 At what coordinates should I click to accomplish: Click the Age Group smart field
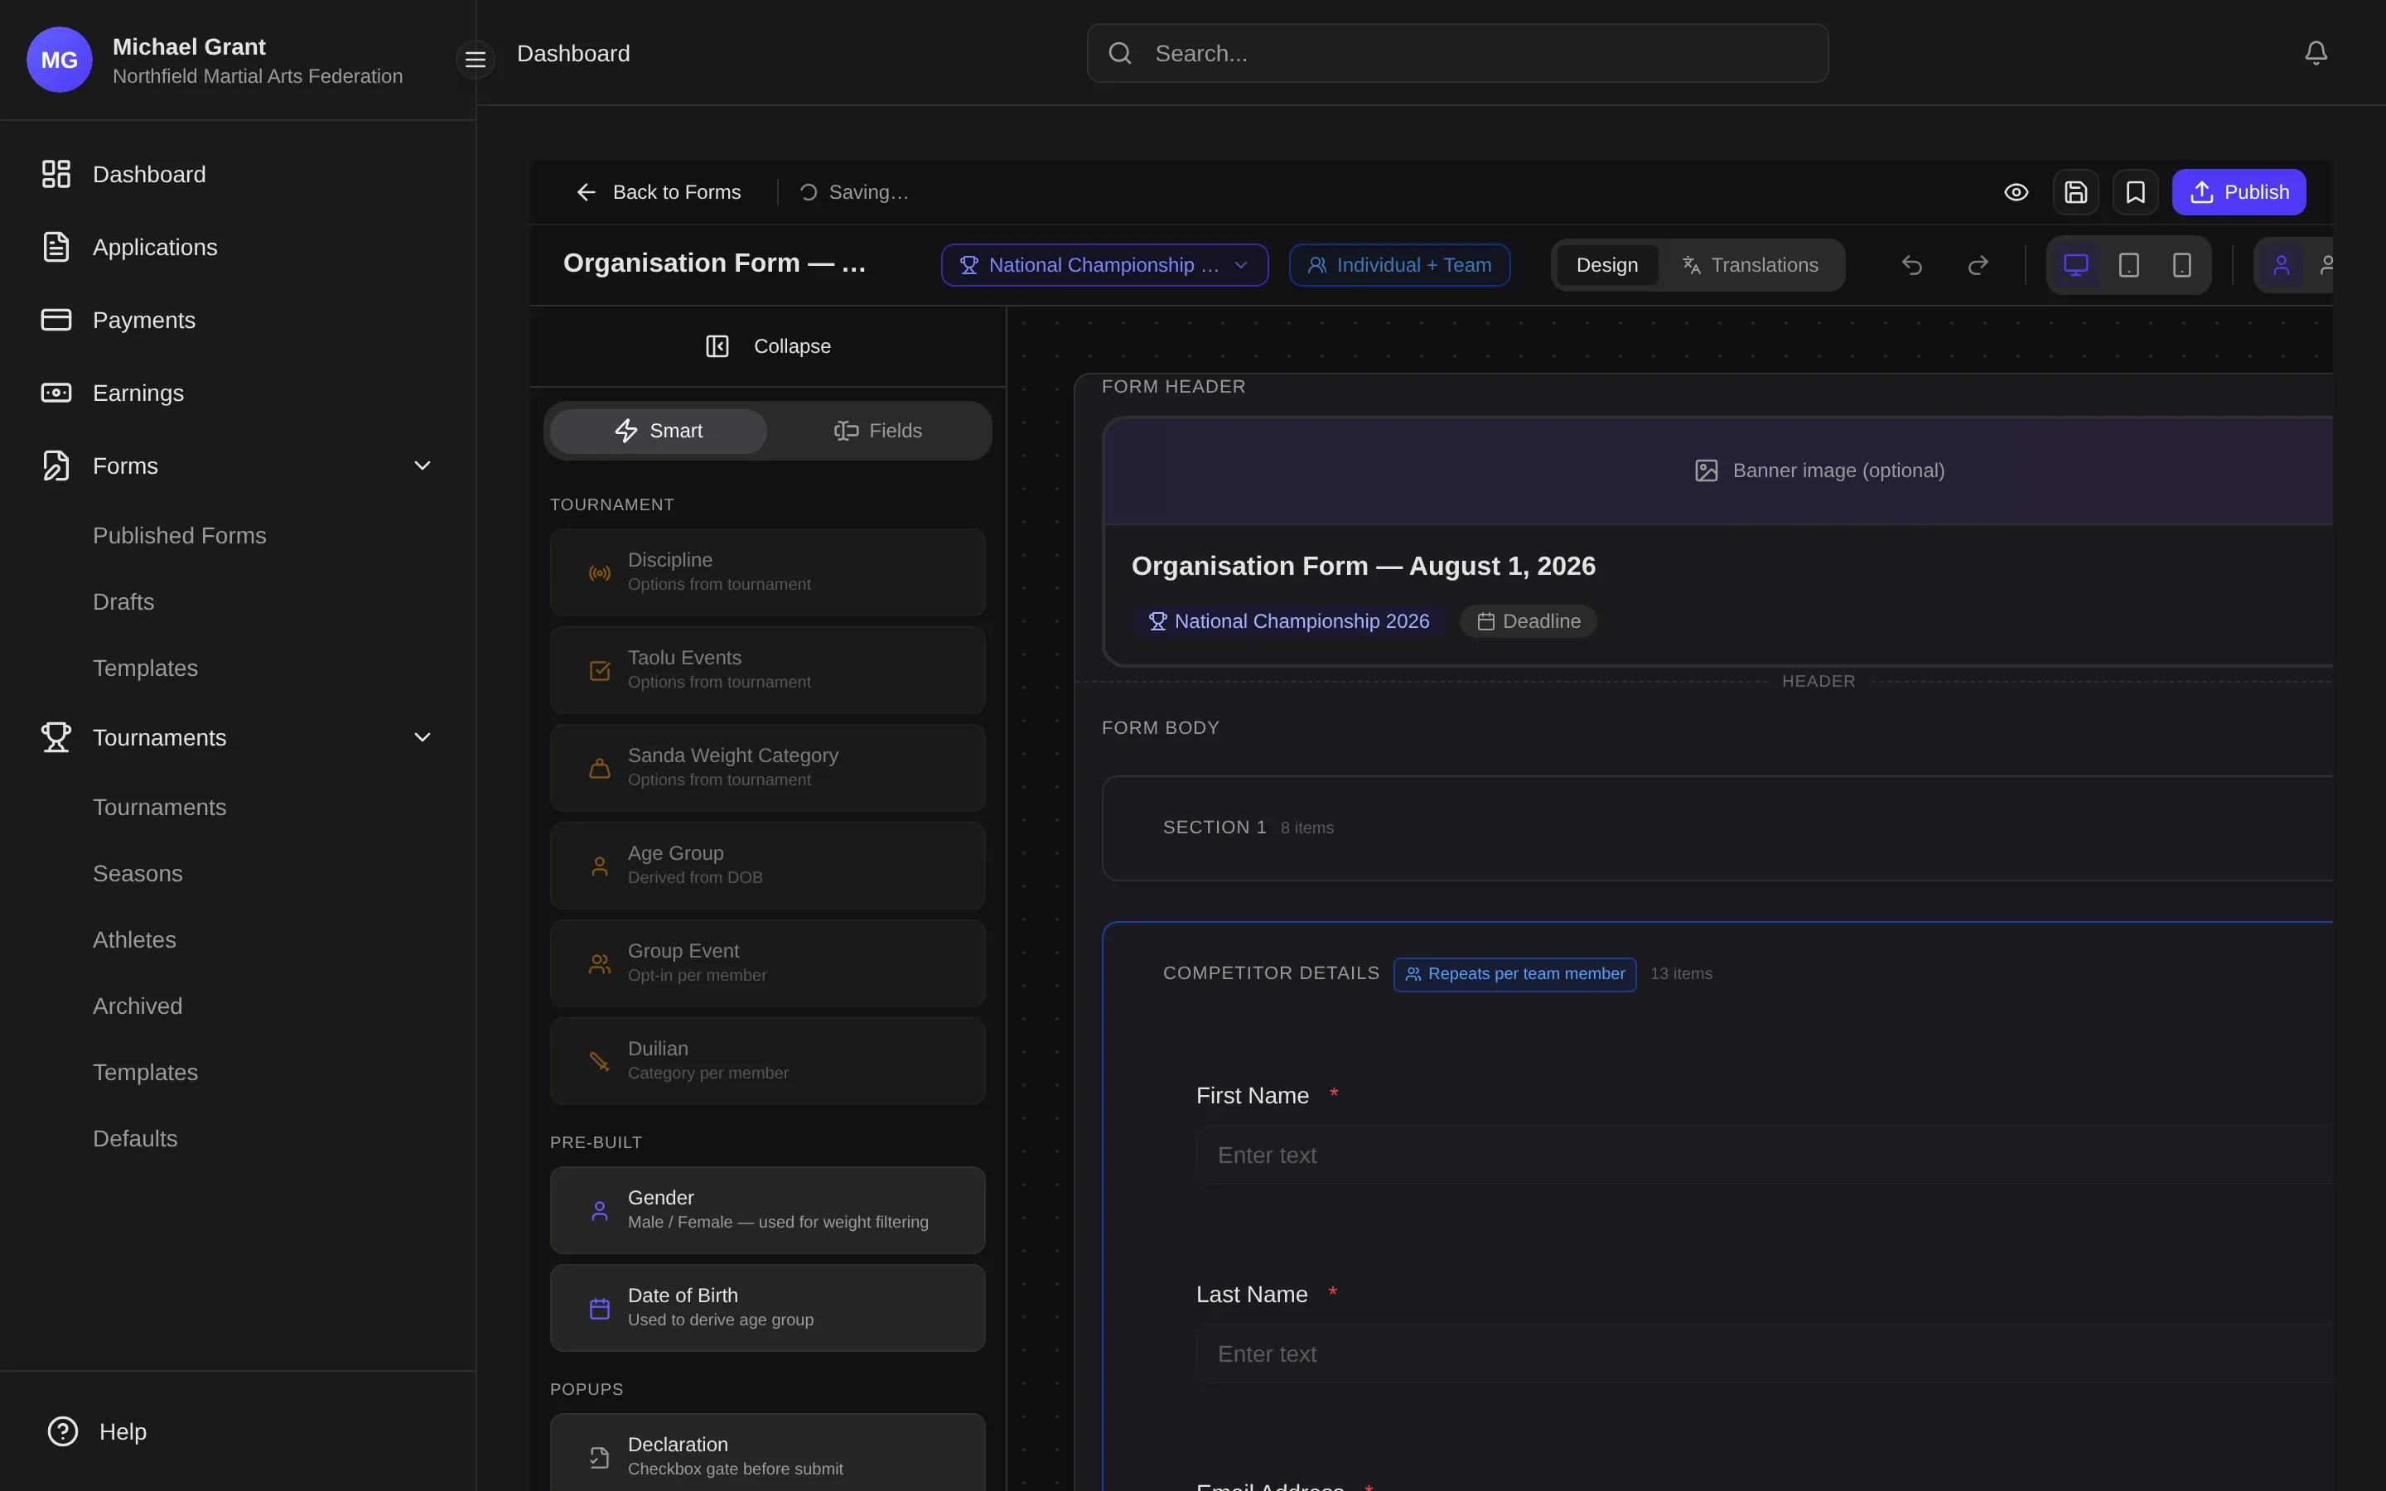767,866
